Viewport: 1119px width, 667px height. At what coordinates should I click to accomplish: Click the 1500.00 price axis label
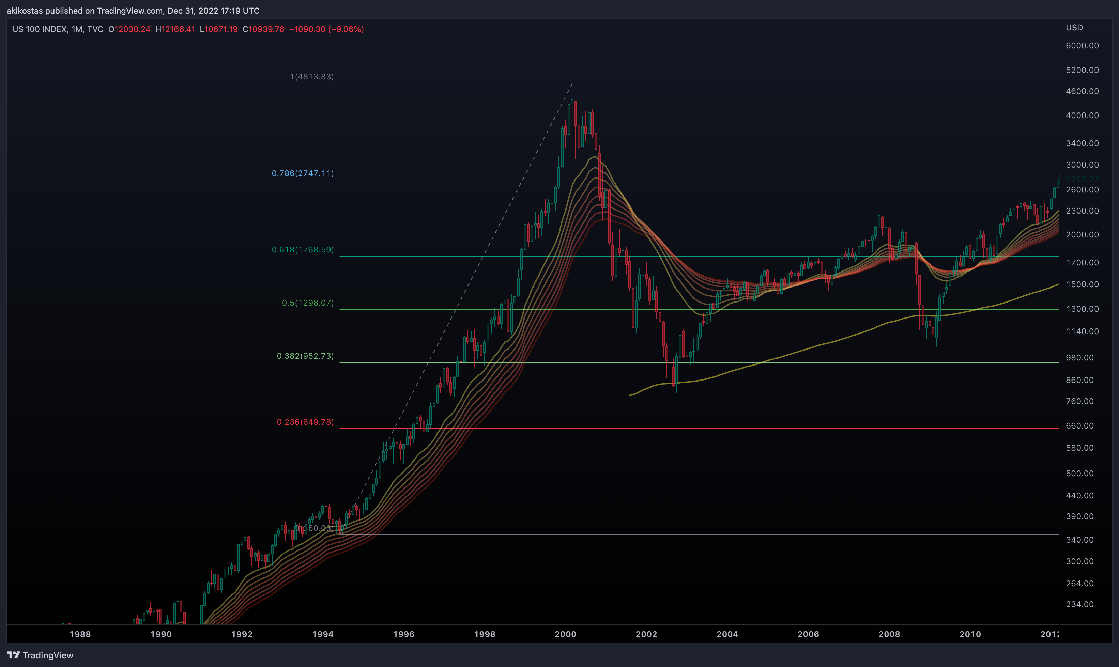(x=1082, y=284)
